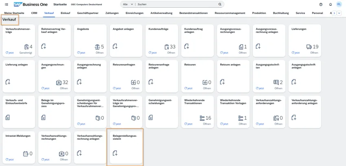Open the help question mark icon
This screenshot has width=346, height=166.
[x=321, y=4]
